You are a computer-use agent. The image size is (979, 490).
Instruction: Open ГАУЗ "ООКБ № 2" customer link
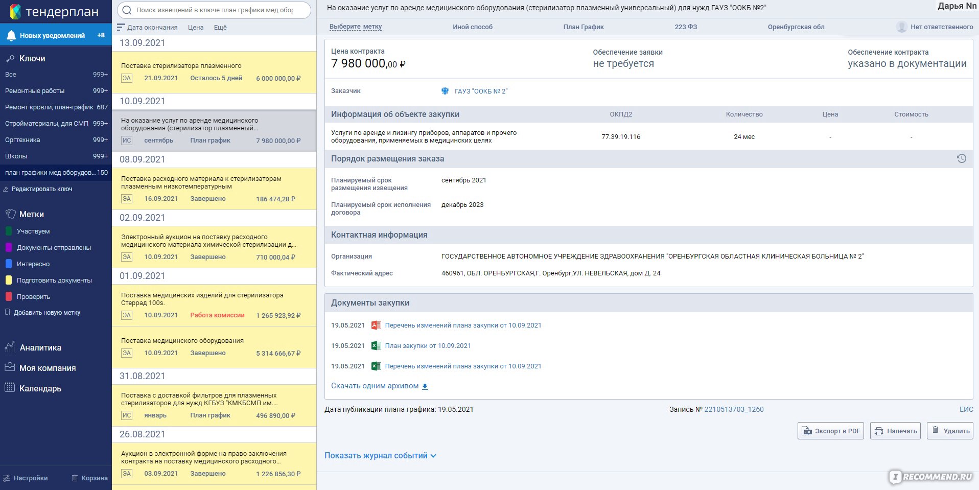(481, 91)
